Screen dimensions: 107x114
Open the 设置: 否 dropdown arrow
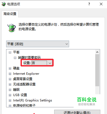[x=50, y=63]
